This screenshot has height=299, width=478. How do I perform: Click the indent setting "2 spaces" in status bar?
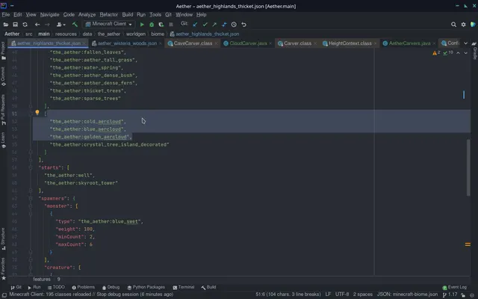[363, 295]
